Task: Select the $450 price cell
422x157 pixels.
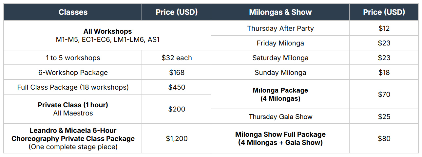Action: pyautogui.click(x=177, y=87)
